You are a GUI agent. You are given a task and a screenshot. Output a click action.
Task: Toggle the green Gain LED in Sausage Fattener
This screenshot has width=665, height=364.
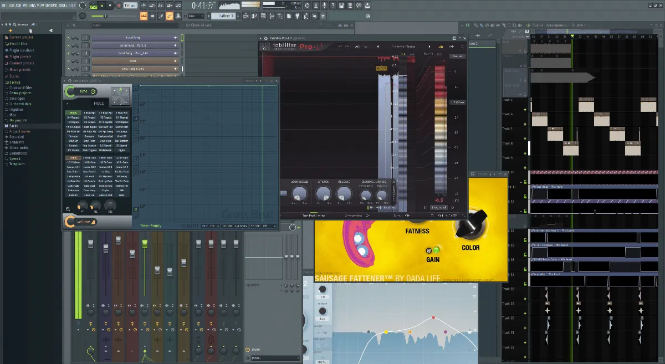coord(436,250)
